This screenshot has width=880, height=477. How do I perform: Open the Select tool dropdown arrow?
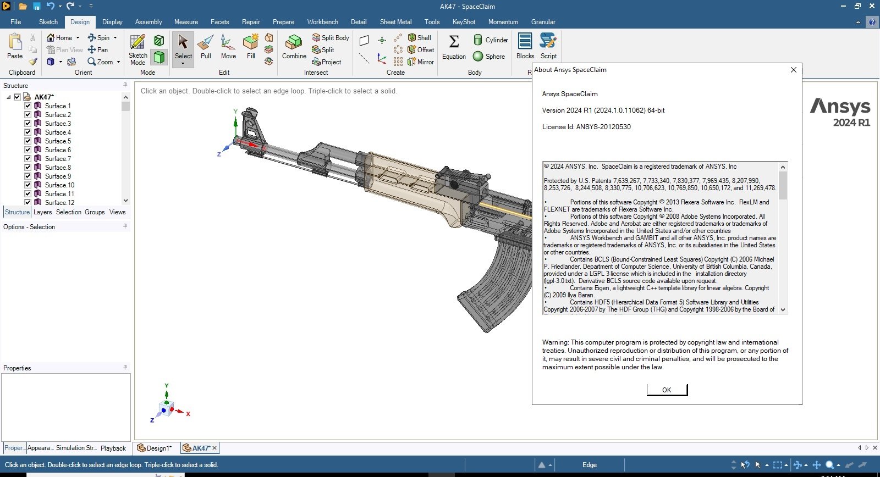183,64
